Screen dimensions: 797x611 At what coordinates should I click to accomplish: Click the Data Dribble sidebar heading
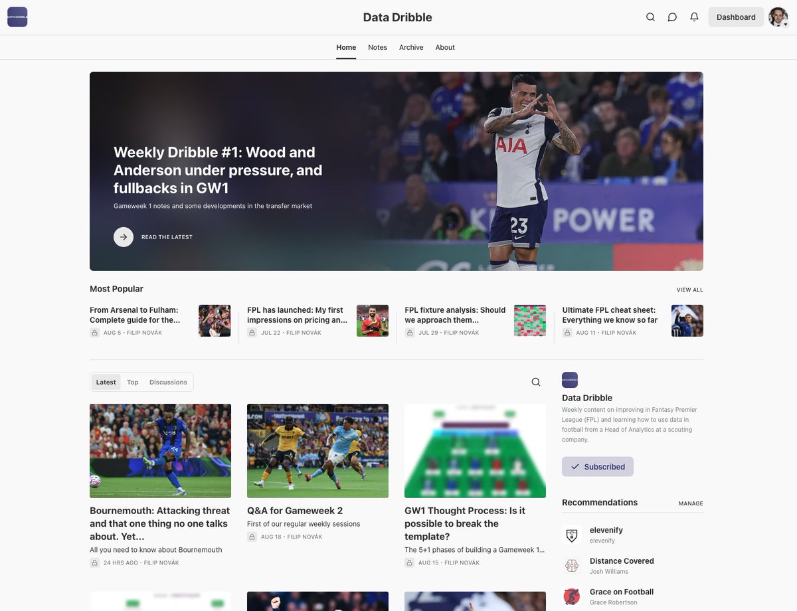pos(587,398)
